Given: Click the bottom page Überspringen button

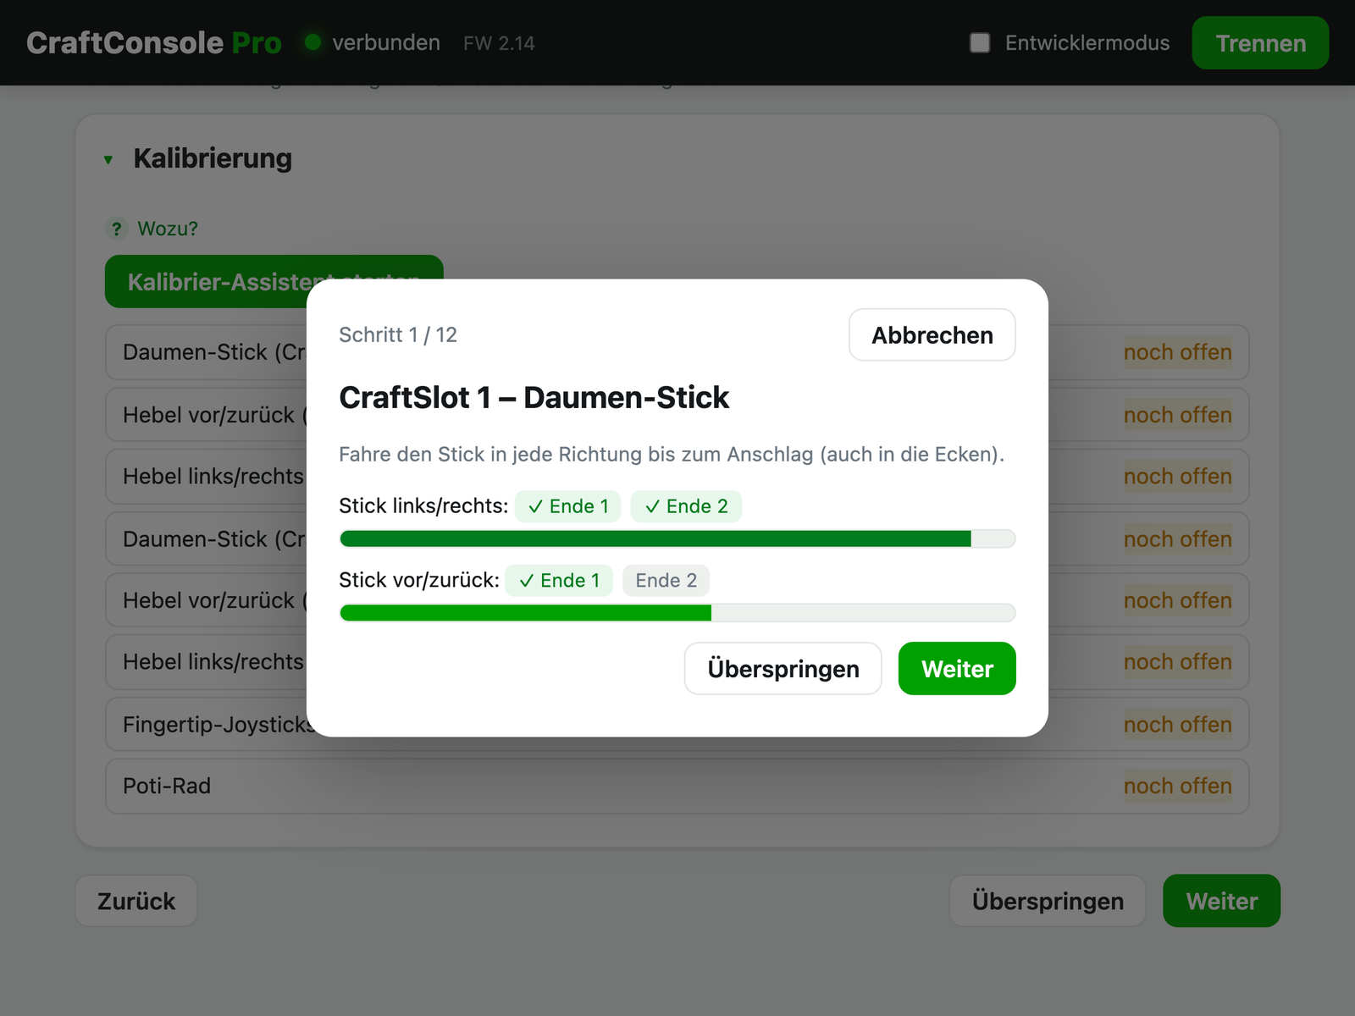Looking at the screenshot, I should click(x=1048, y=901).
